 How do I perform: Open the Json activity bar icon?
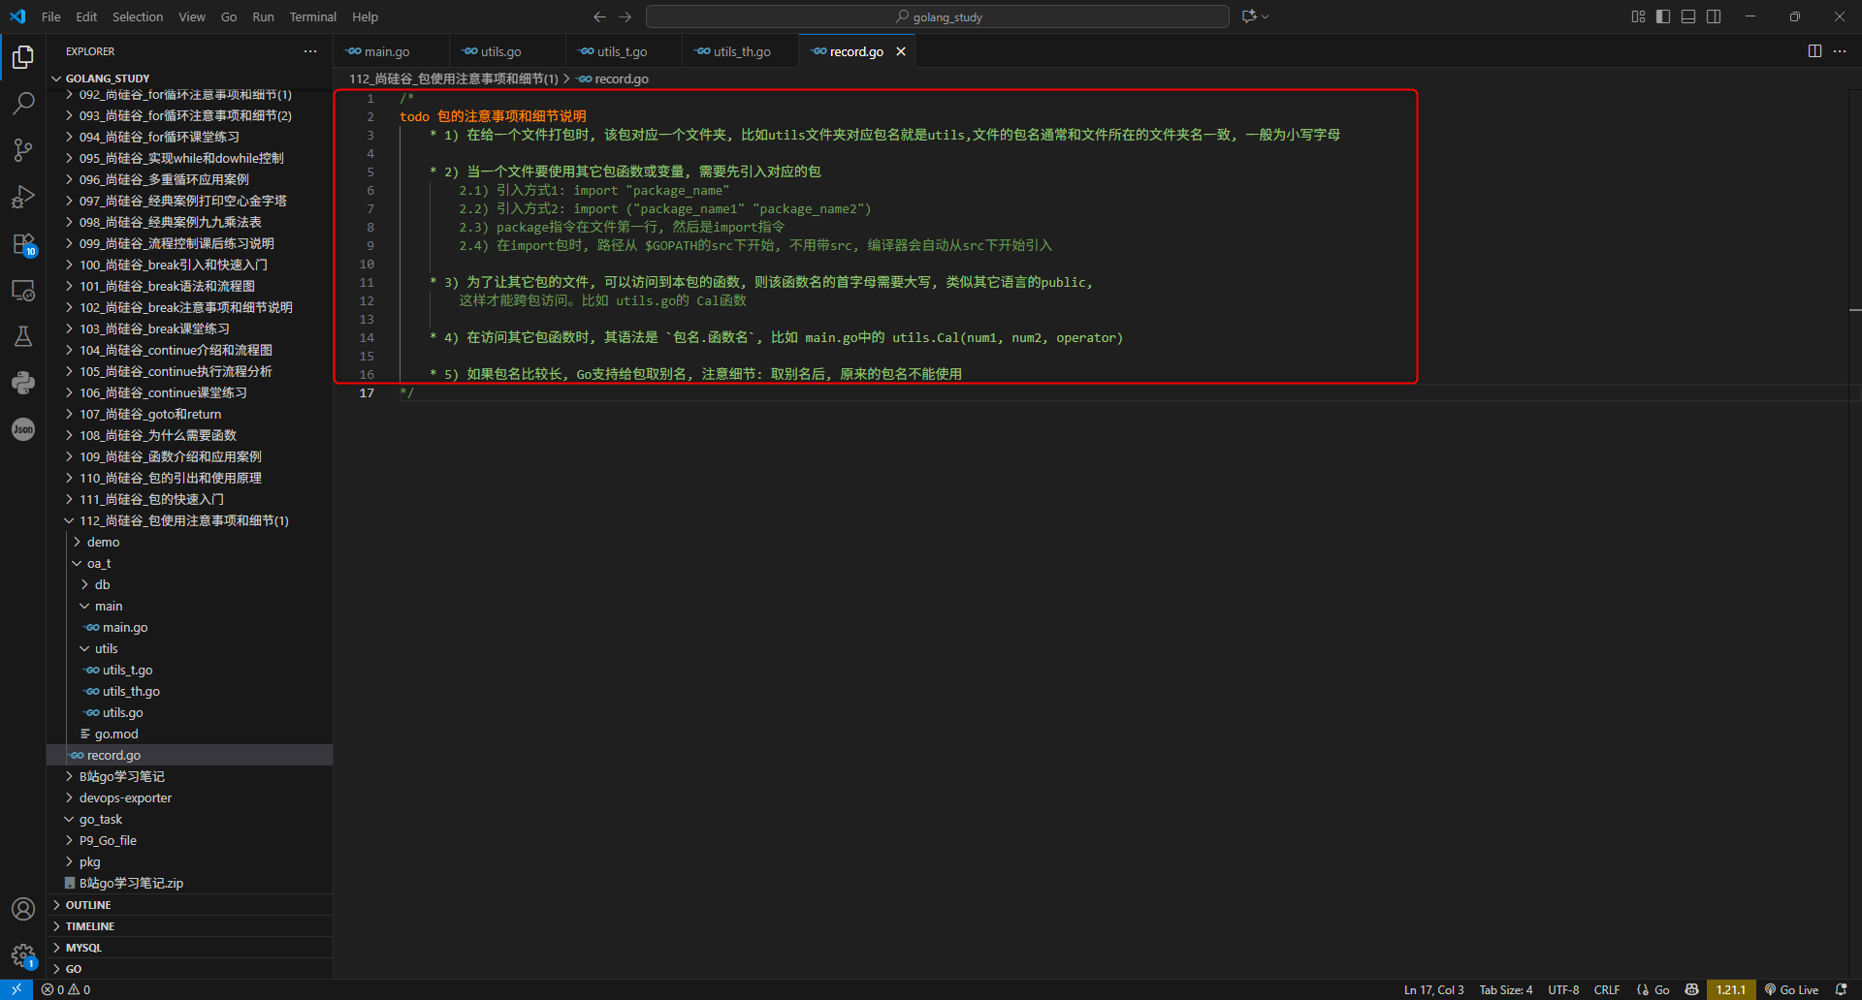(23, 429)
